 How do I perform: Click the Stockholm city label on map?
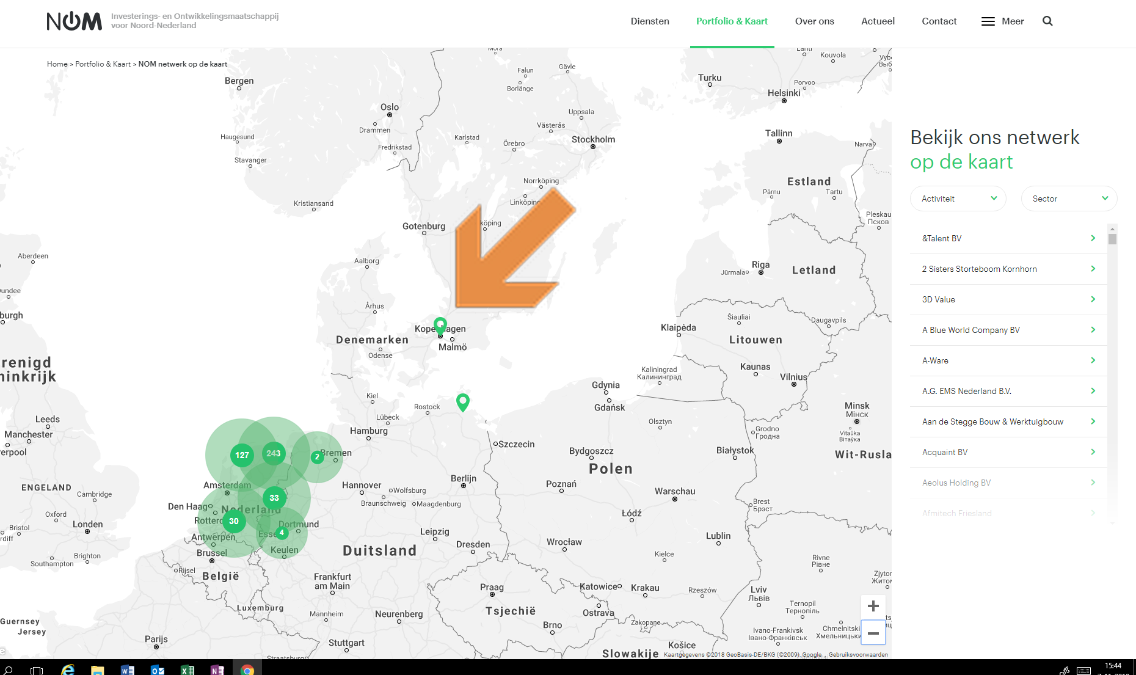point(593,139)
